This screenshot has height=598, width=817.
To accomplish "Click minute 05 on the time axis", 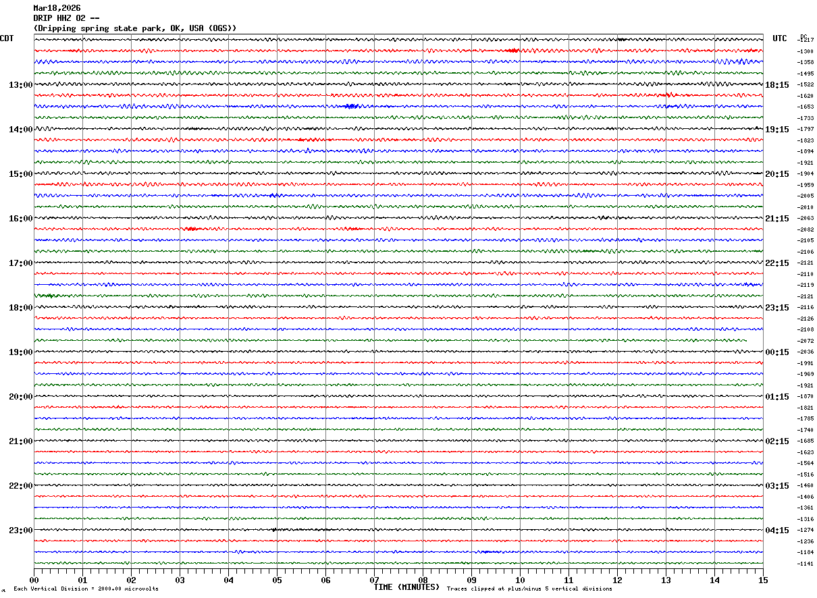I will click(x=277, y=580).
